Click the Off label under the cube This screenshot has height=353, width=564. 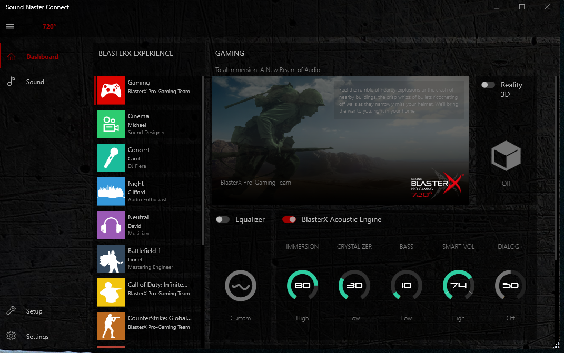point(506,183)
